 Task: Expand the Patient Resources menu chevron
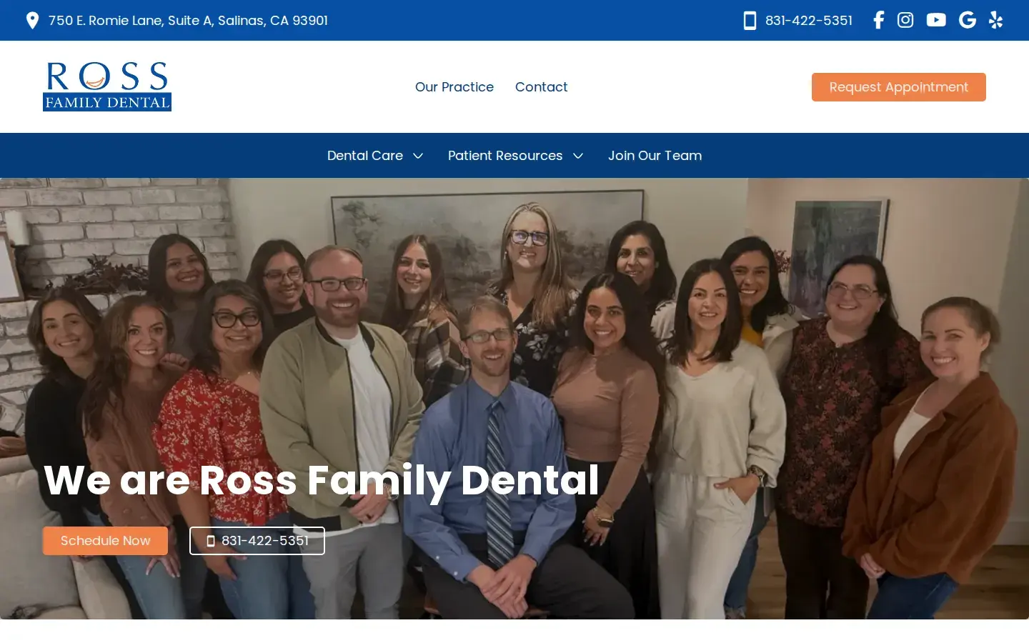click(x=578, y=156)
